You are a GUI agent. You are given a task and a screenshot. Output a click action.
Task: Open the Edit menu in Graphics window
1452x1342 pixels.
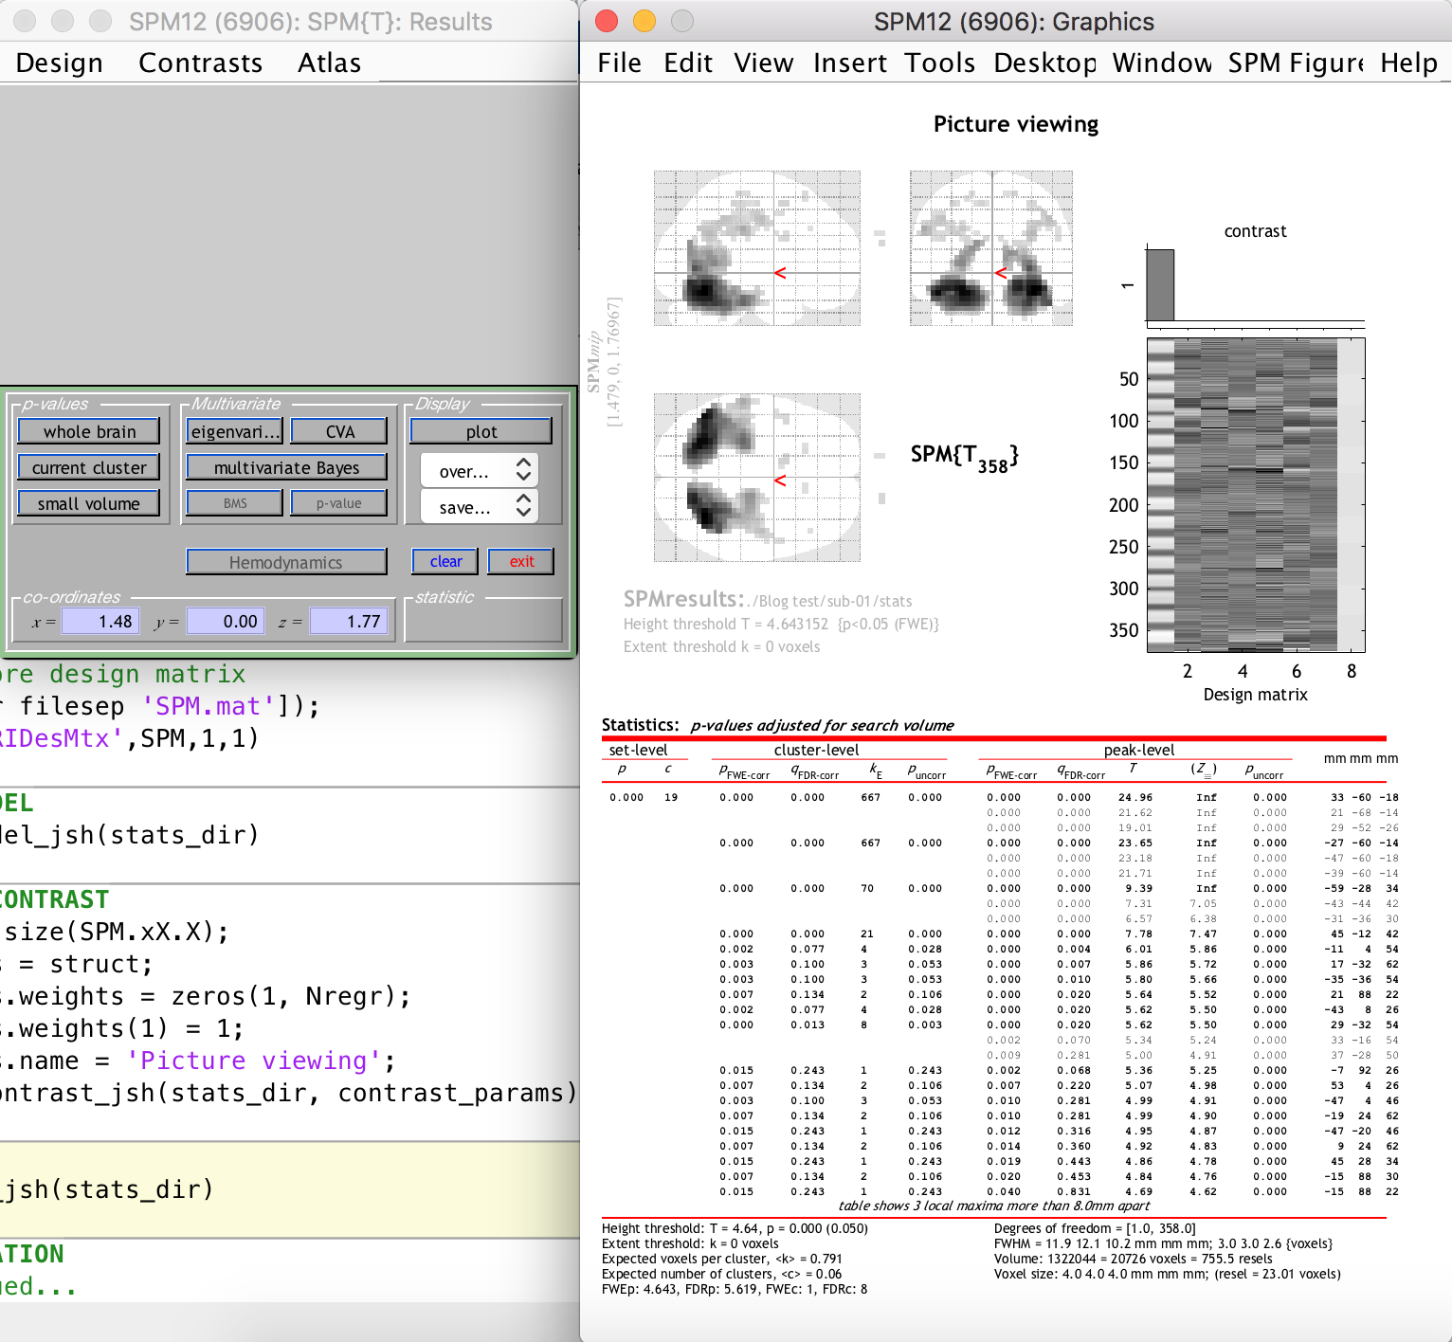[687, 63]
